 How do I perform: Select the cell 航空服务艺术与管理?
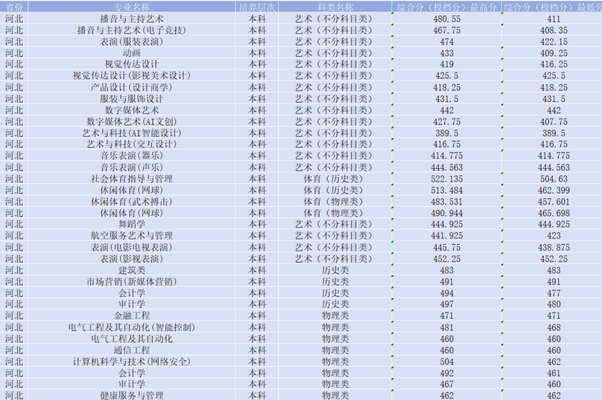click(132, 236)
